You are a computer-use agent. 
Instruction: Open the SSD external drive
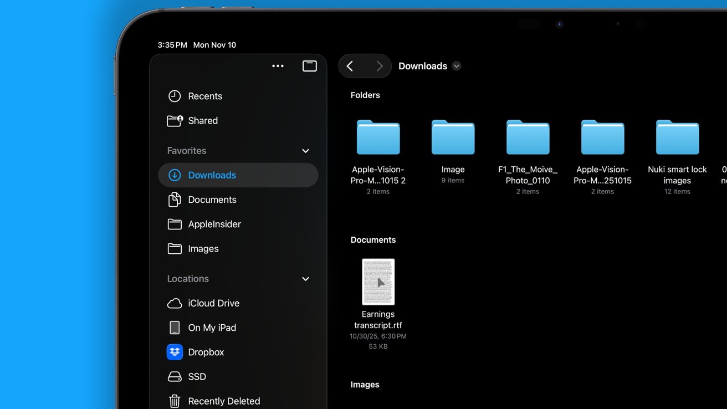[196, 376]
